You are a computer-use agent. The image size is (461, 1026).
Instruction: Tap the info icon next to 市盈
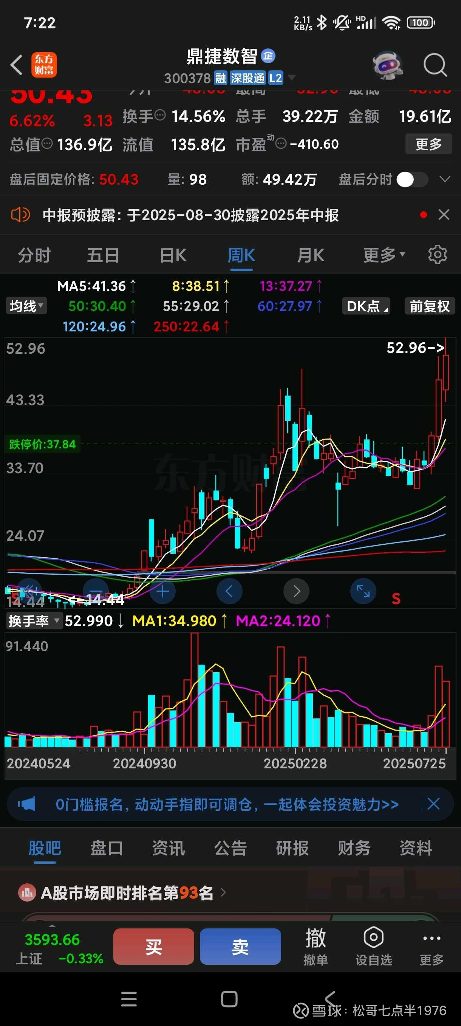click(281, 143)
